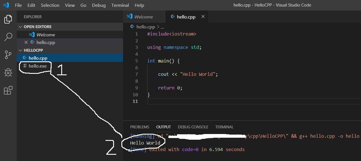Screen dimensions: 361x161
Task: Click the 'return 0;' line
Action: pyautogui.click(x=170, y=88)
